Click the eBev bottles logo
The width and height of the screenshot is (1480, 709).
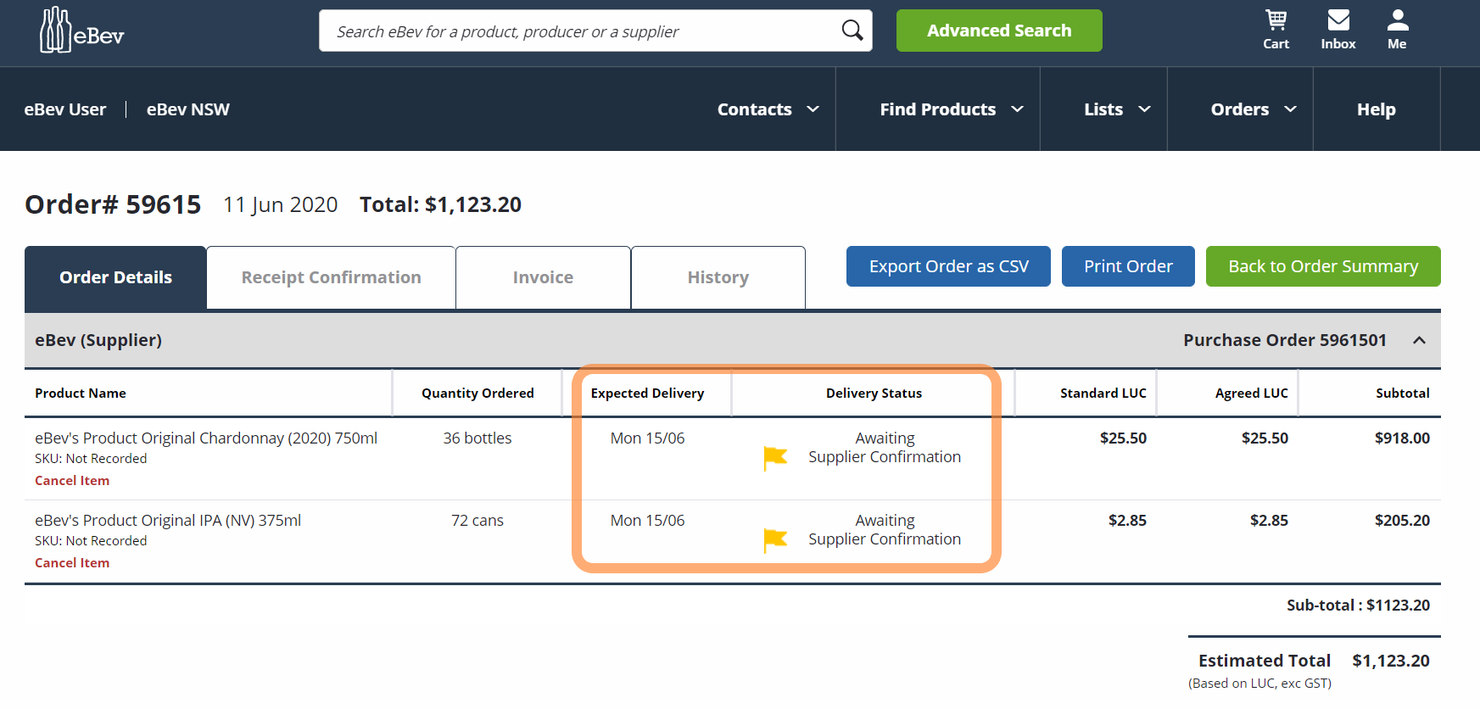pos(81,31)
